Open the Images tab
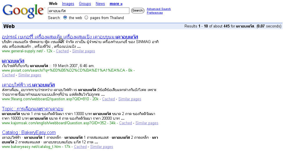The height and width of the screenshot is (152, 284). pyautogui.click(x=68, y=3)
